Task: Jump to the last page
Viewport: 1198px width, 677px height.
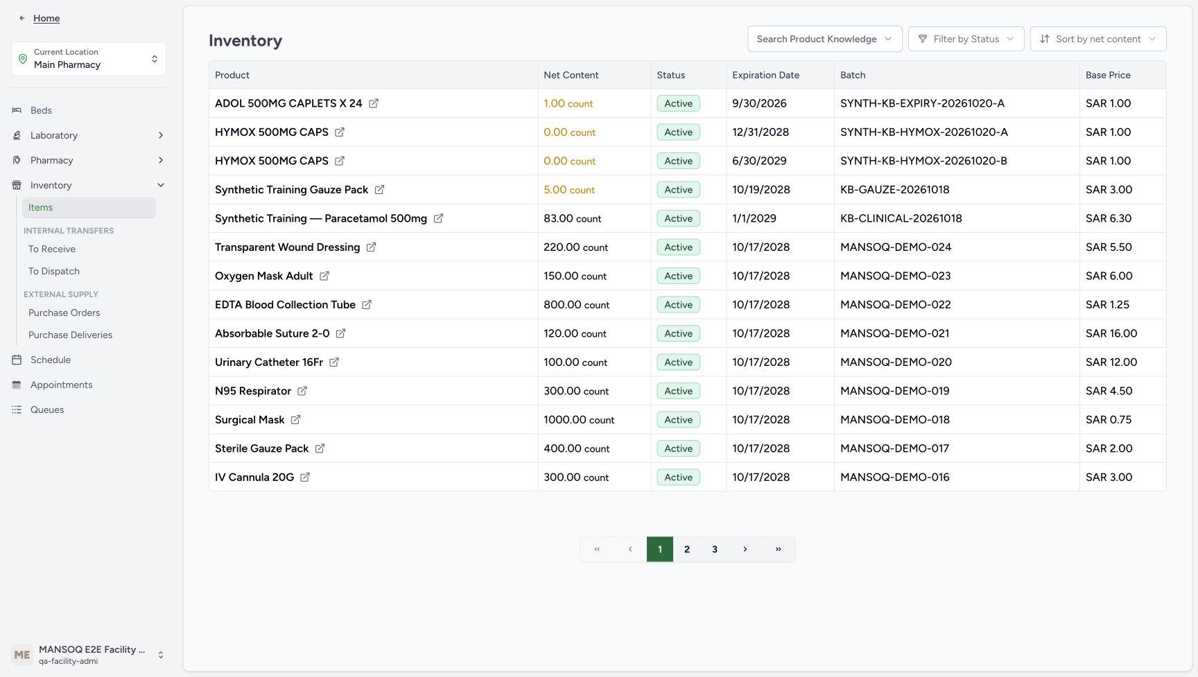Action: click(779, 549)
